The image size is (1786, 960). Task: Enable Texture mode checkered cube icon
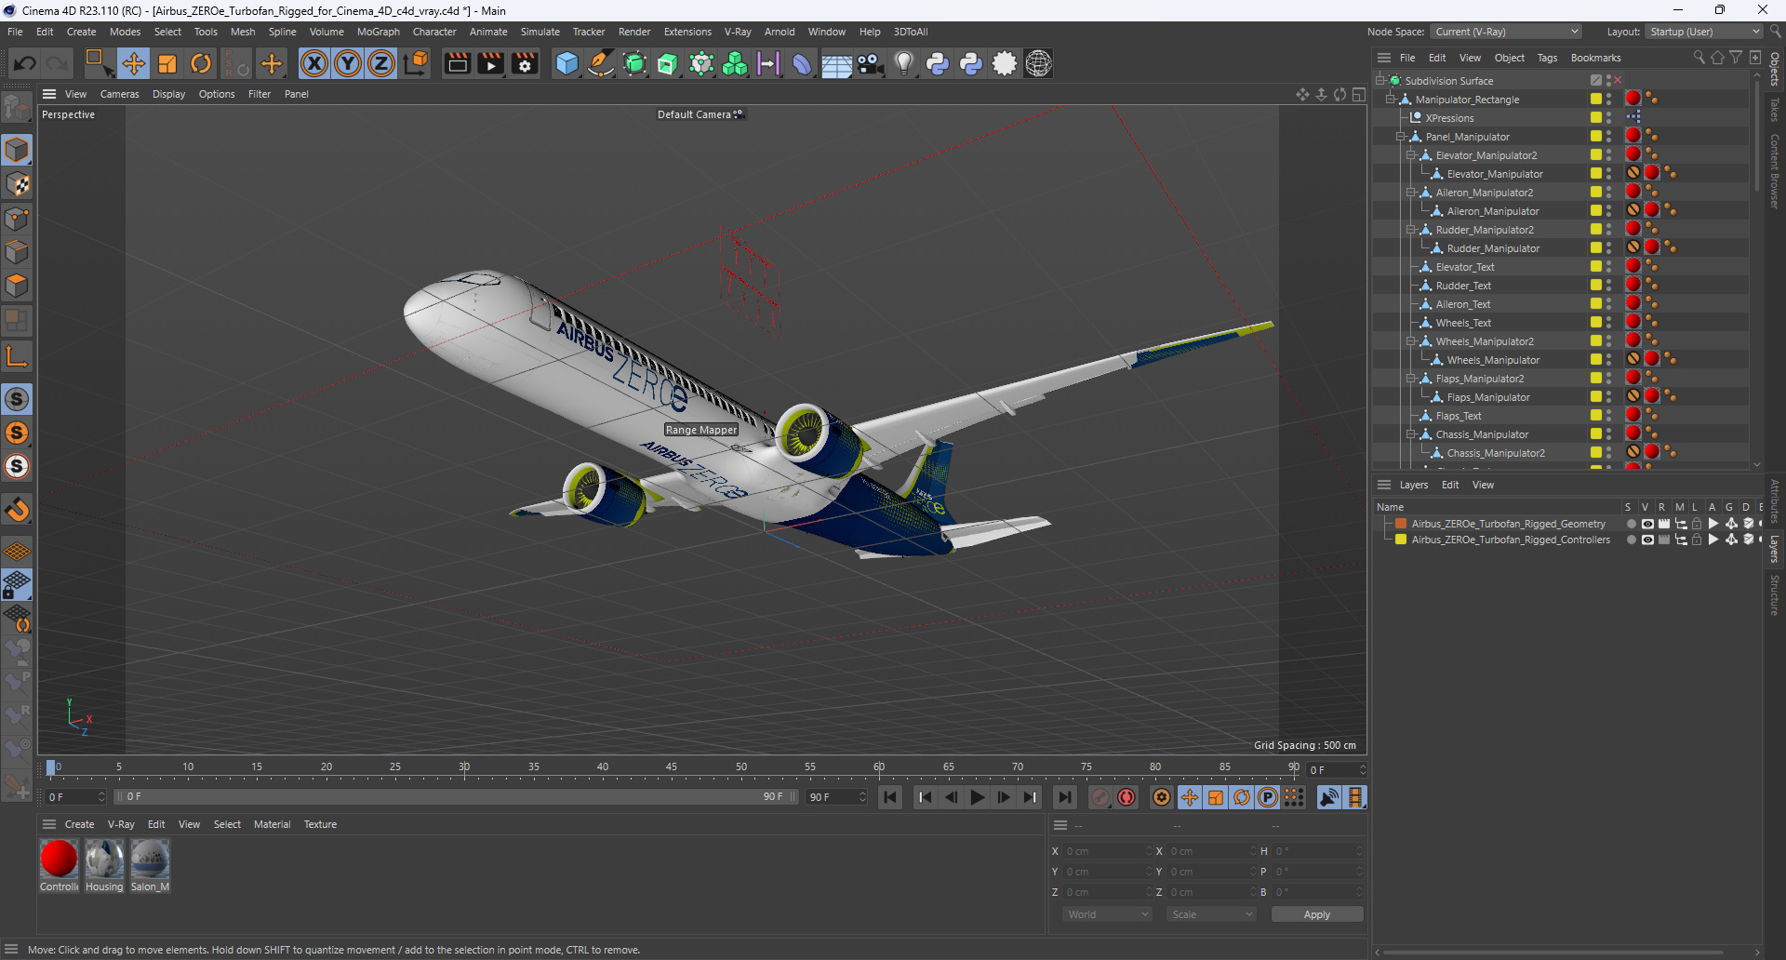click(x=18, y=184)
